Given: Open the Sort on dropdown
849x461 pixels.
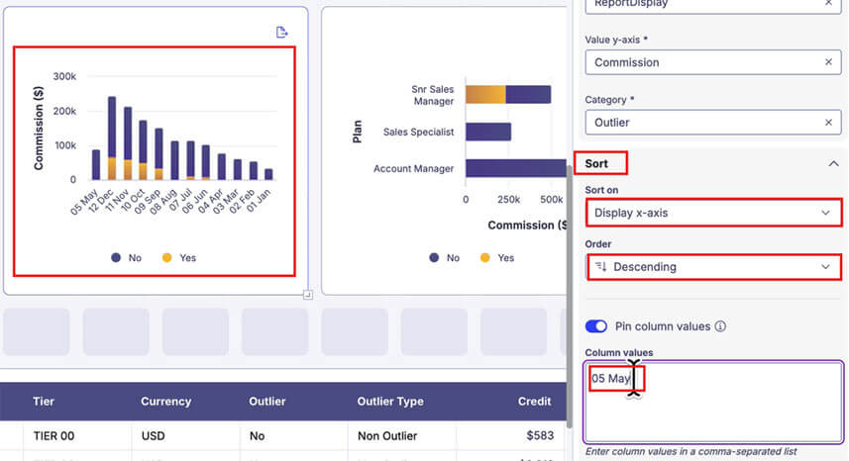Looking at the screenshot, I should click(x=713, y=213).
